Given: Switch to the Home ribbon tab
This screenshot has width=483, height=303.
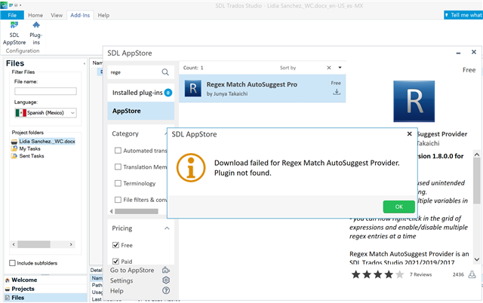Looking at the screenshot, I should (35, 15).
